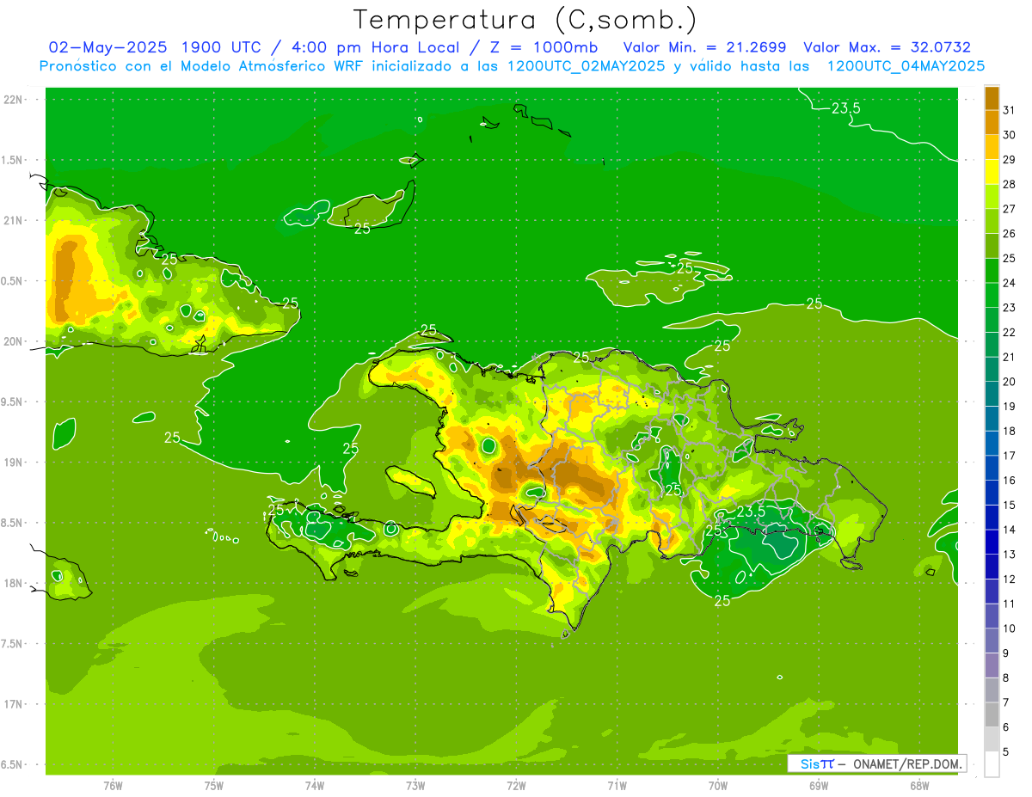Click the 18N latitude axis label
Screen dimensions: 1032x797
tap(14, 583)
